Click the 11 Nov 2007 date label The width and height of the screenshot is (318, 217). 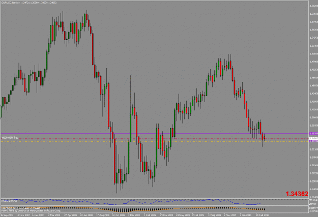coord(22,215)
